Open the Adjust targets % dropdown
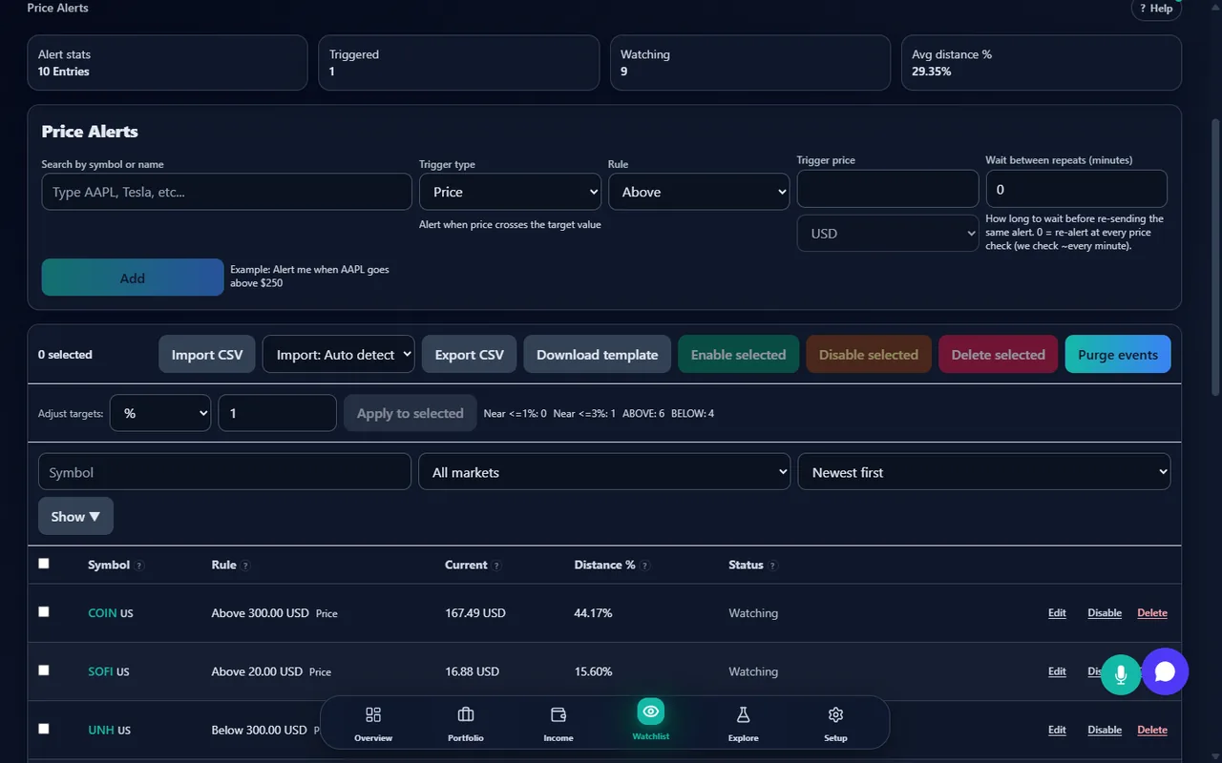Screen dimensions: 1222x763 click(160, 413)
